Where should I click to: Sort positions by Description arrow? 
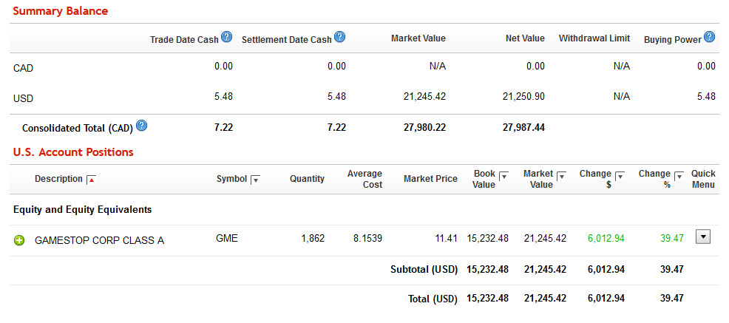[92, 180]
